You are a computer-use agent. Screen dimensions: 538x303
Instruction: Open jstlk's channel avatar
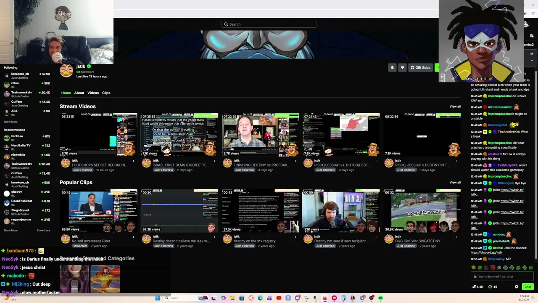click(x=66, y=71)
